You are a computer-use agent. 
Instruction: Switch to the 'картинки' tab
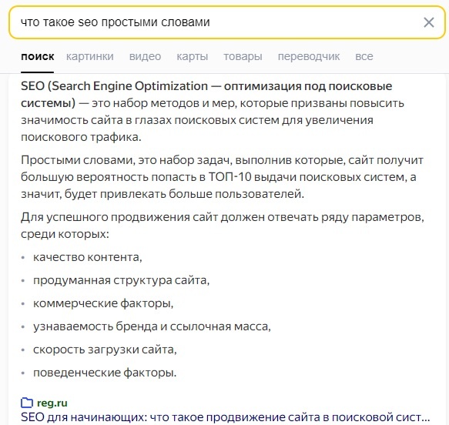point(90,56)
